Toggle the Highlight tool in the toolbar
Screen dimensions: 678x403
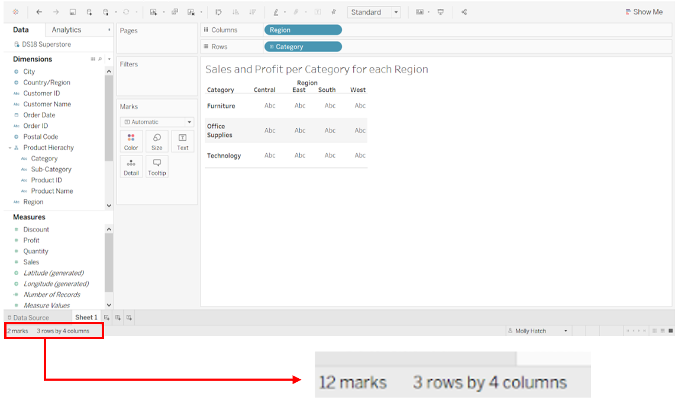click(277, 12)
